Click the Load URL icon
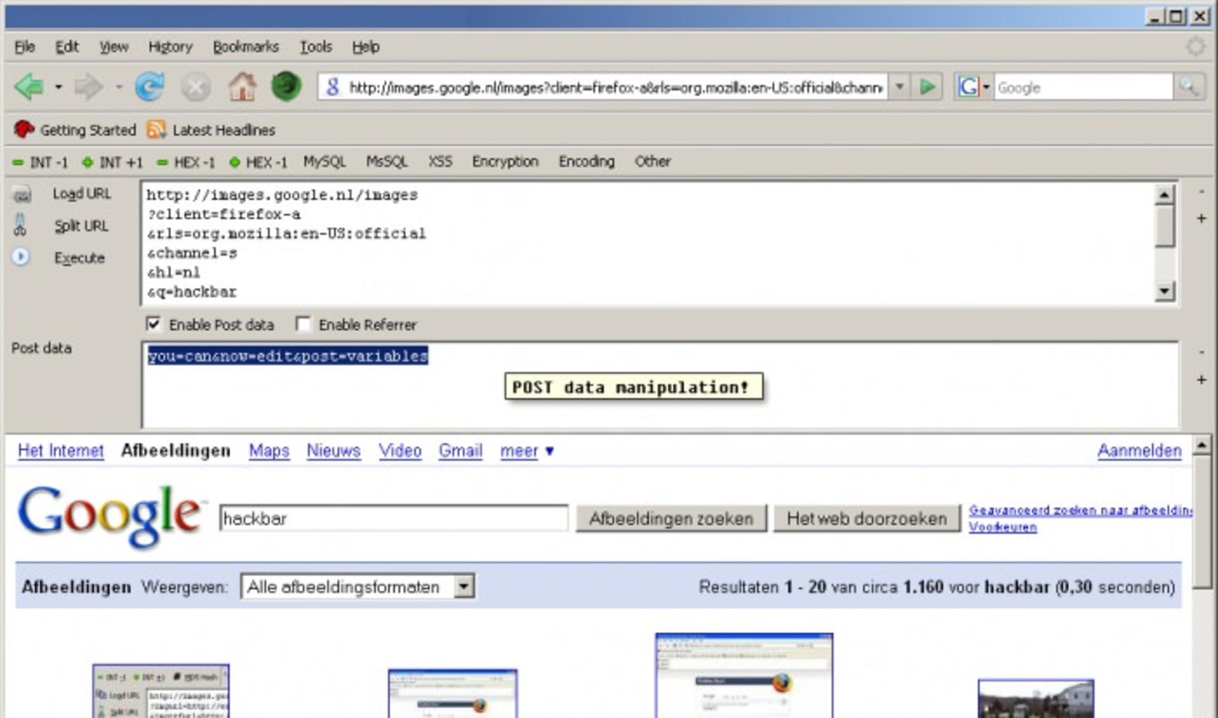This screenshot has height=718, width=1218. tap(22, 194)
